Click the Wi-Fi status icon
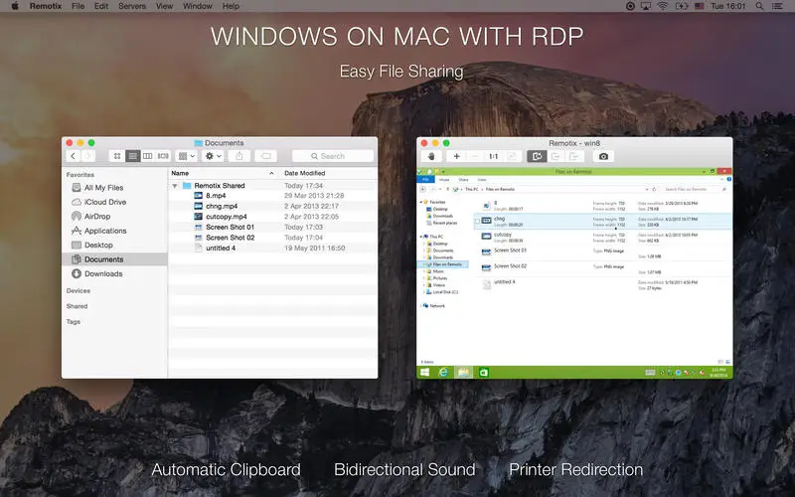Image resolution: width=795 pixels, height=497 pixels. coord(663,6)
